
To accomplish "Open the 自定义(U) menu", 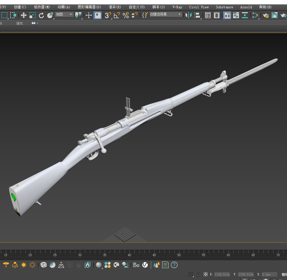I will click(137, 7).
